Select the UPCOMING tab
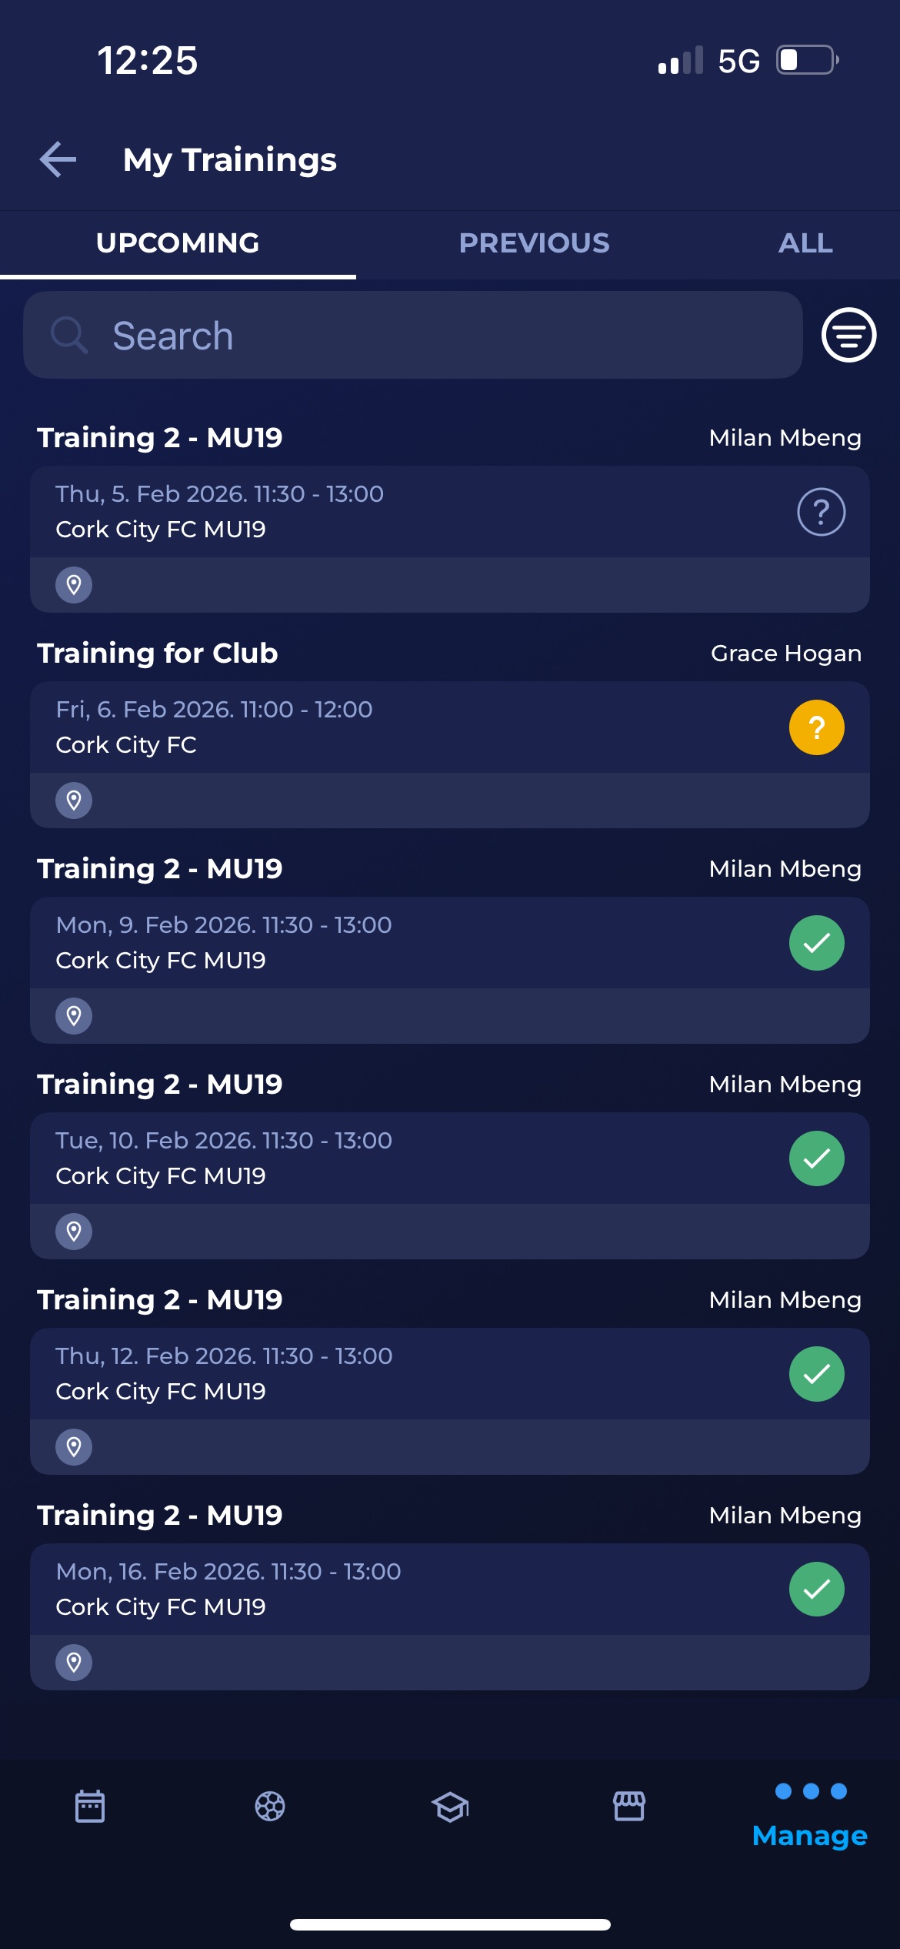The width and height of the screenshot is (900, 1949). tap(178, 243)
